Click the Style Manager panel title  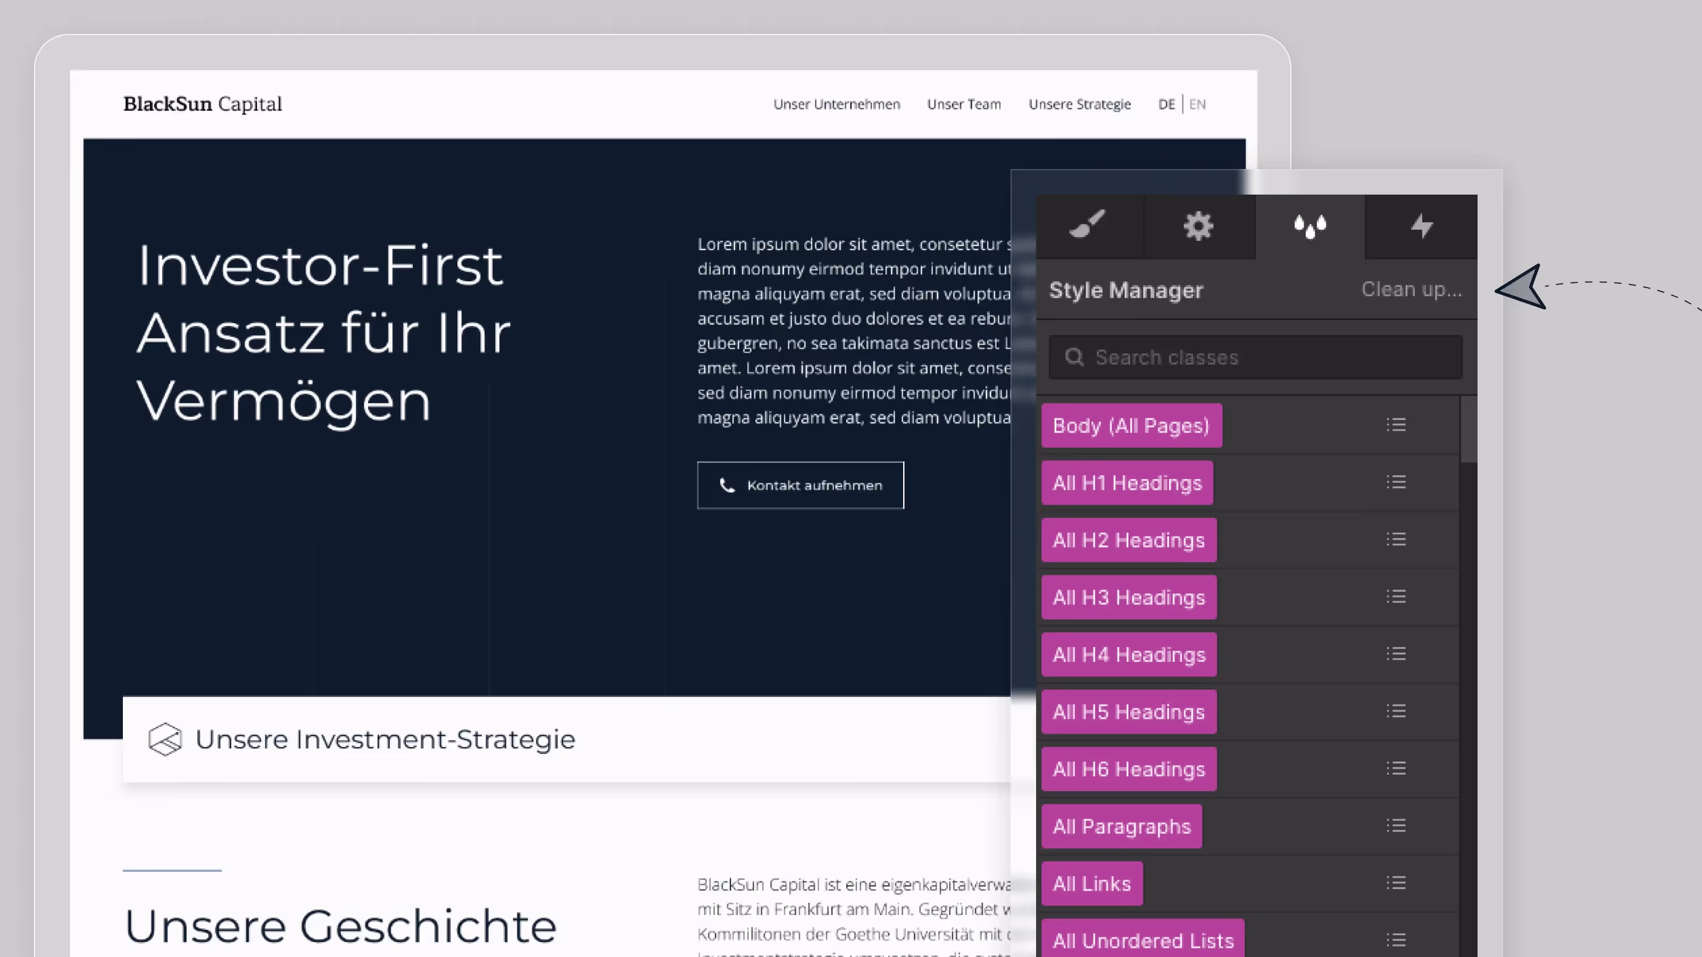pos(1126,290)
